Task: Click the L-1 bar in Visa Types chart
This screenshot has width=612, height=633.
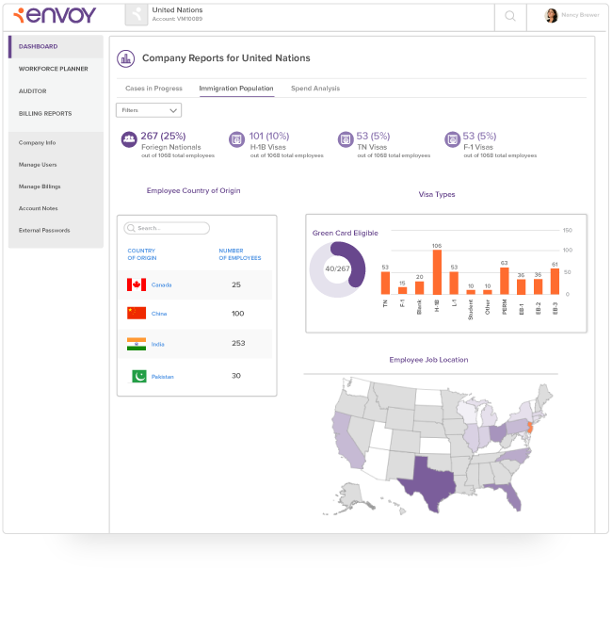Action: (x=454, y=283)
